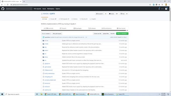The image size is (171, 96).
Task: Open the notice.txt file
Action: tap(47, 87)
